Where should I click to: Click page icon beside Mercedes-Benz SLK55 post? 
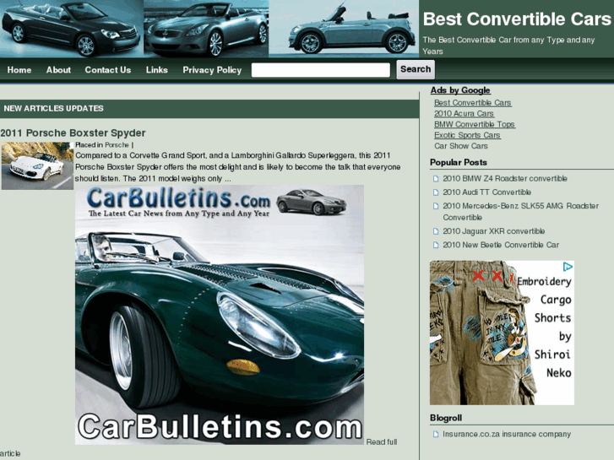436,206
